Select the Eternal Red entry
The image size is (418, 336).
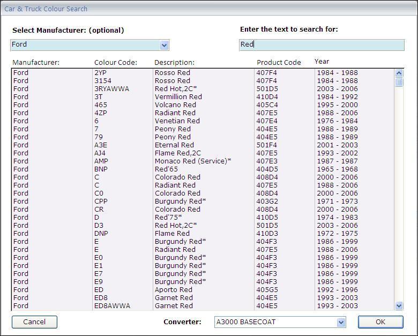174,145
